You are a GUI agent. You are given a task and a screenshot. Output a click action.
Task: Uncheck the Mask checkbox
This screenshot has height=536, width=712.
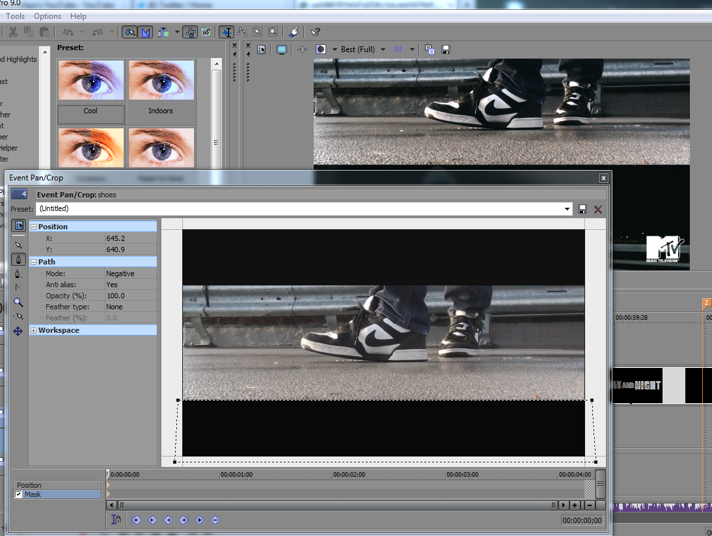click(x=19, y=494)
